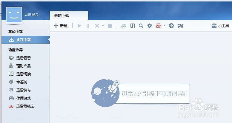This screenshot has width=232, height=123.
Task: Click the 迅雷7.9 引爆下载新体验 banner
Action: point(141,93)
